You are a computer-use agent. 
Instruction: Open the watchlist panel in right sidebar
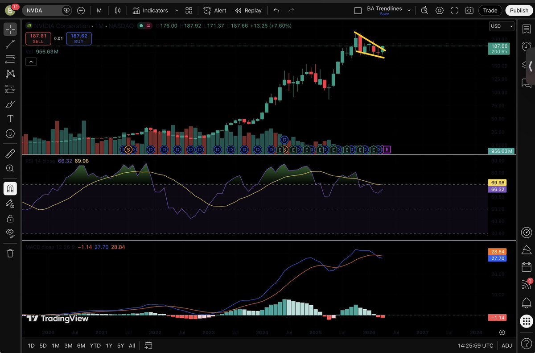pyautogui.click(x=527, y=29)
